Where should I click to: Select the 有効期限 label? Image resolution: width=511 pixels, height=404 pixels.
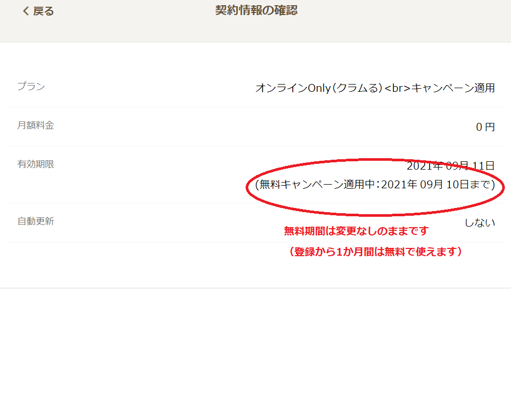click(36, 164)
